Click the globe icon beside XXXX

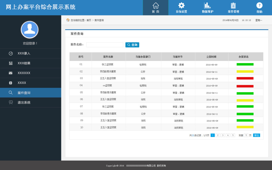pyautogui.click(x=11, y=83)
